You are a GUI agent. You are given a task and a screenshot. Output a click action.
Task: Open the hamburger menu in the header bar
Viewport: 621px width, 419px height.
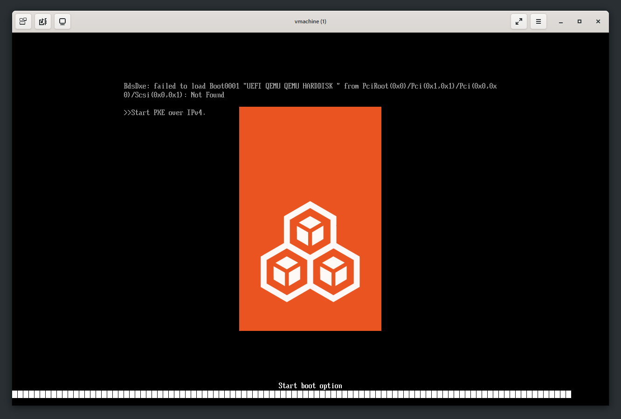(x=538, y=21)
